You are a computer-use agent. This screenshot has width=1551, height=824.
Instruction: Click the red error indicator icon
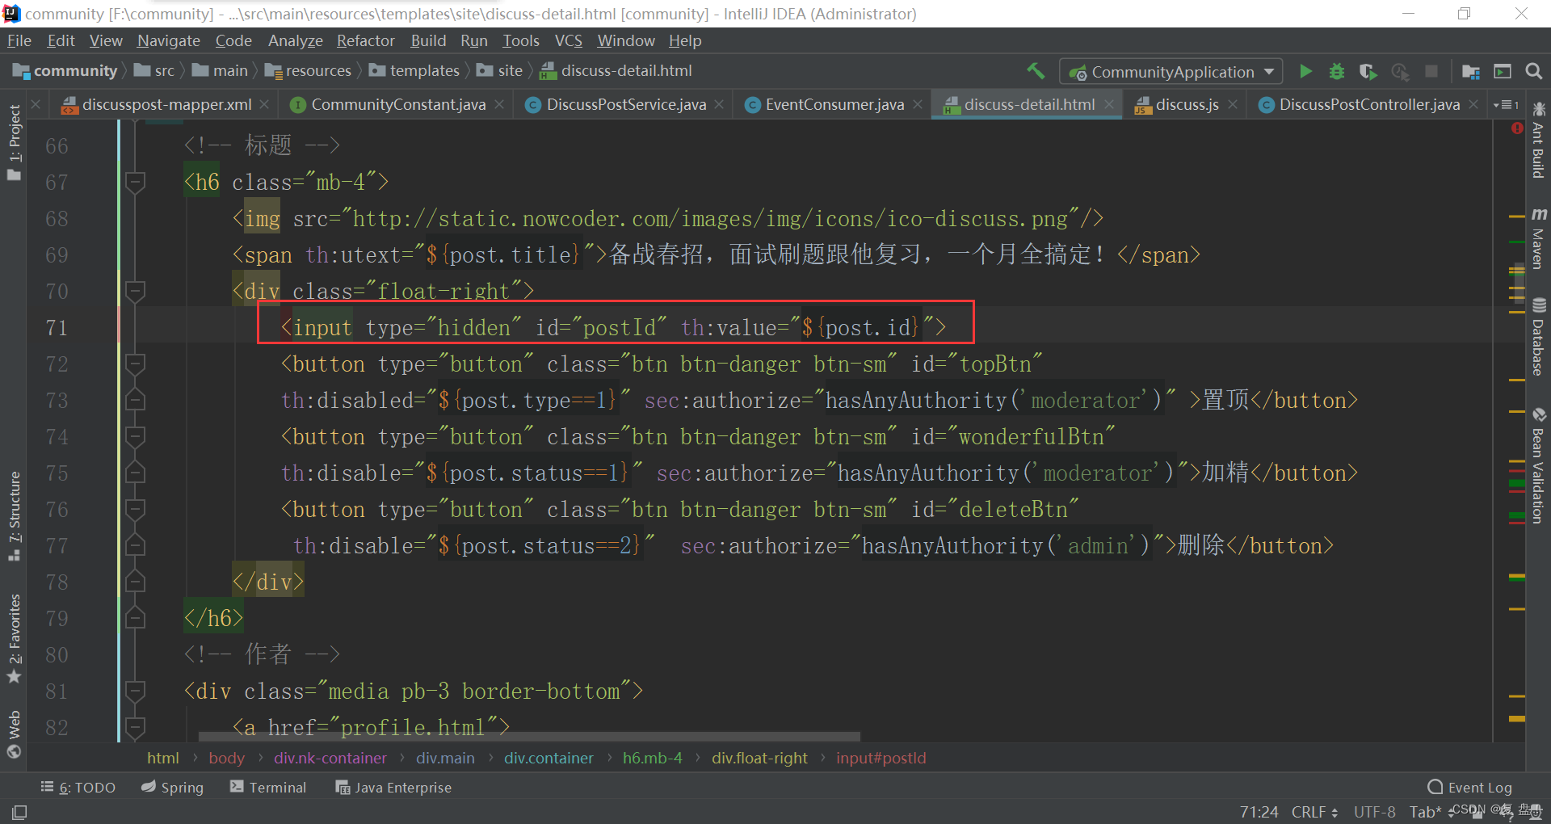[x=1516, y=128]
